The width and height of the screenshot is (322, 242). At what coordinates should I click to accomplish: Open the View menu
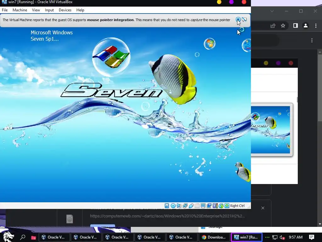click(x=36, y=10)
